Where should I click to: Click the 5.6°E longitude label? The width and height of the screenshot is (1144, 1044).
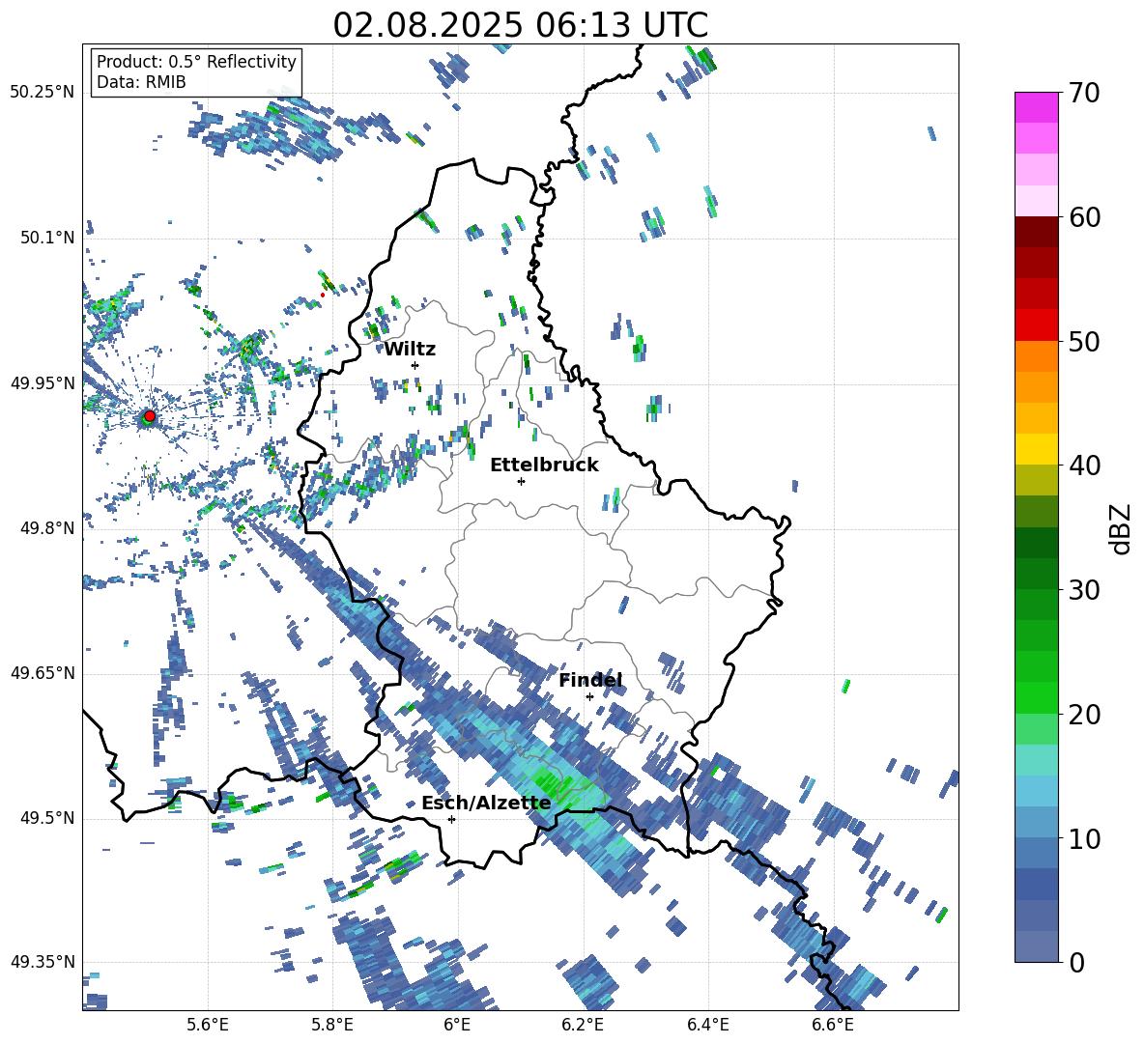point(208,1025)
